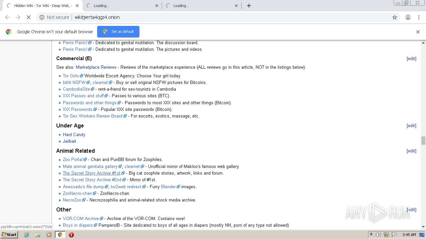Open a new tab with plus button
The image size is (426, 239).
[249, 6]
